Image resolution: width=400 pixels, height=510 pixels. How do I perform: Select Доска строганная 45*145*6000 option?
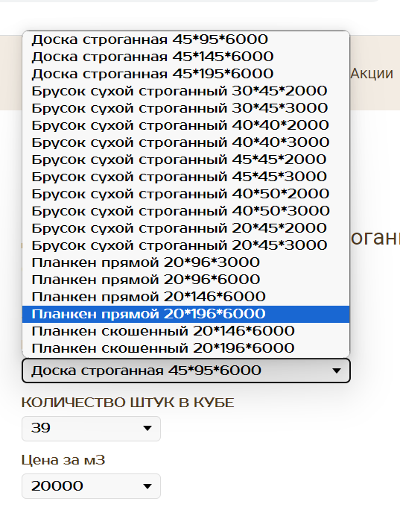(x=186, y=57)
